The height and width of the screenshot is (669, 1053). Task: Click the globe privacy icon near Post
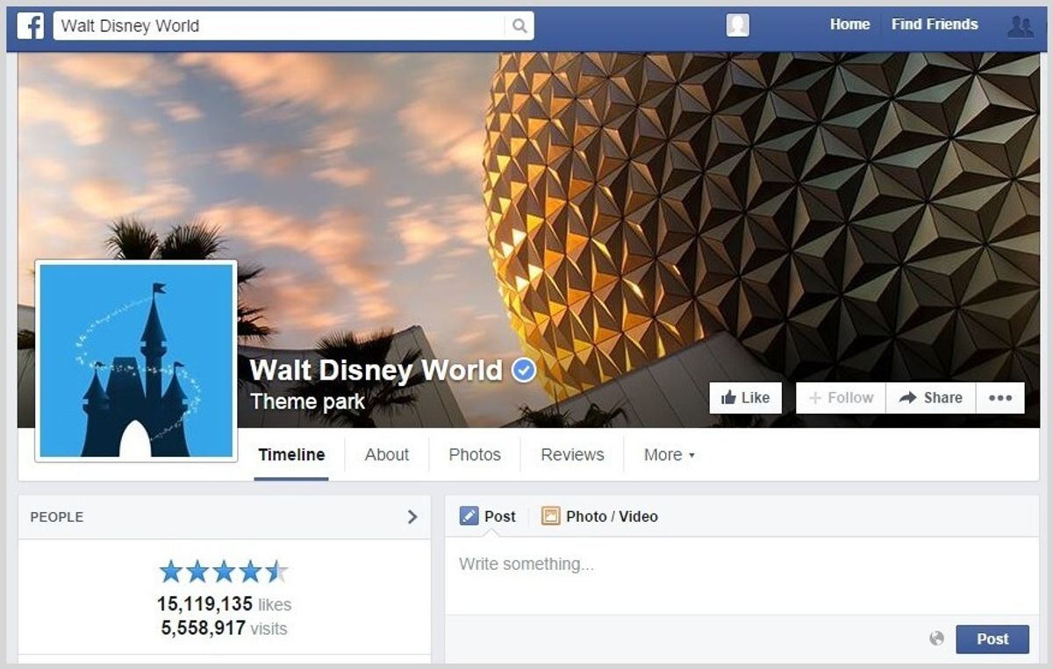[x=937, y=638]
